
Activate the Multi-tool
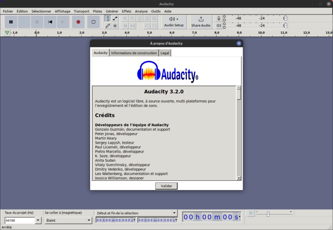point(116,26)
